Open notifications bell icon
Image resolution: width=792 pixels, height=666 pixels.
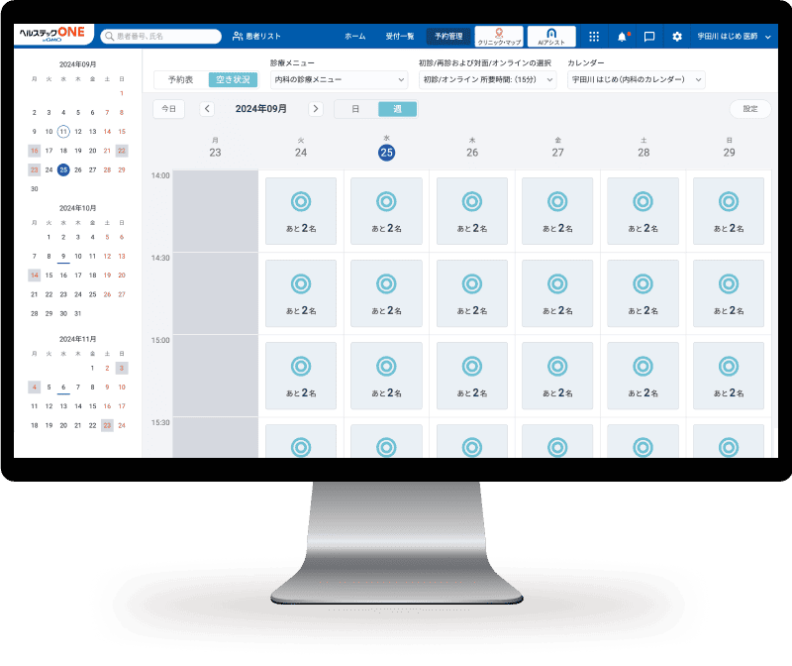(x=622, y=37)
